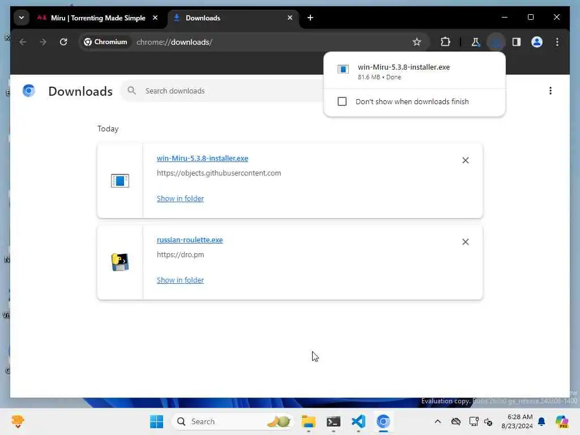Open the side panel icon
The image size is (580, 435).
(517, 42)
